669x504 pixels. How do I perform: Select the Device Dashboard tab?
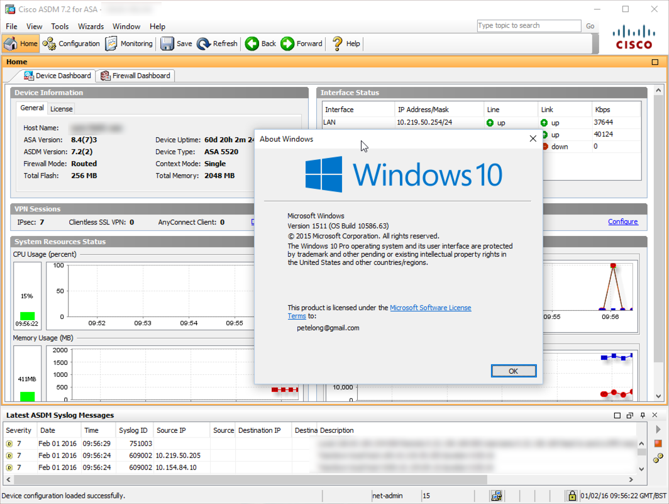58,76
